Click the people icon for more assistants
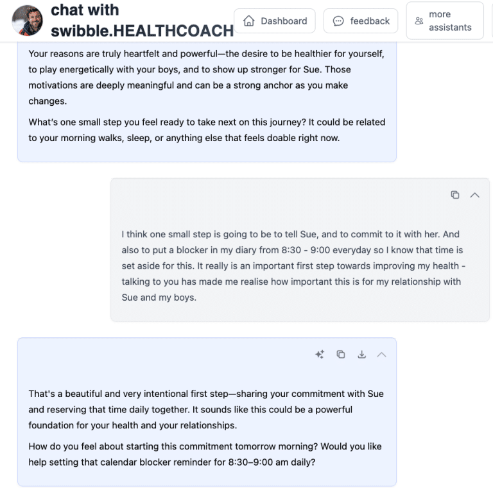 click(419, 21)
